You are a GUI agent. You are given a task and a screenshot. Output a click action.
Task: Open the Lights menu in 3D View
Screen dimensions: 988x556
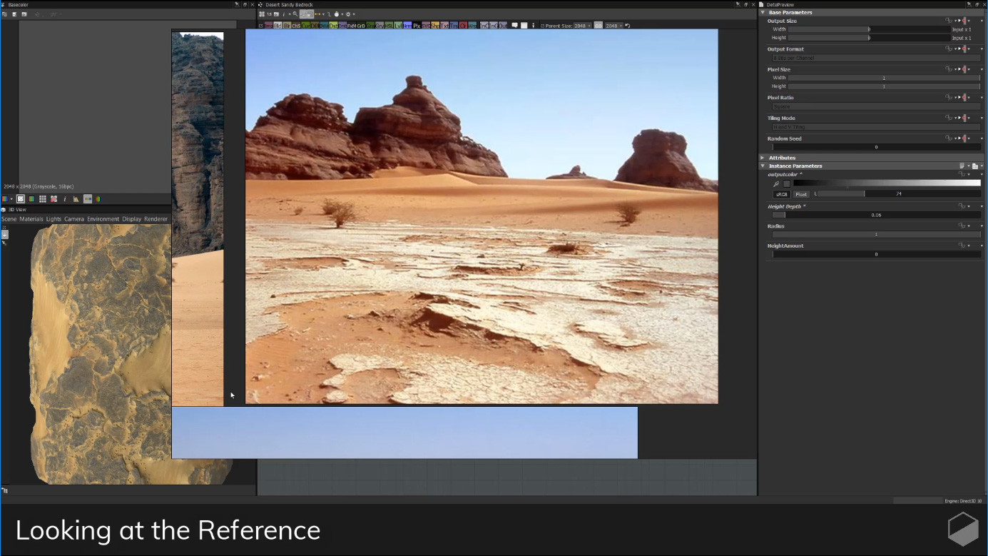coord(54,219)
